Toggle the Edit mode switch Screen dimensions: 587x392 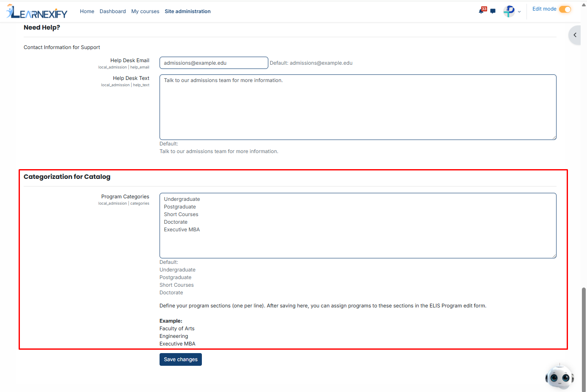point(565,9)
